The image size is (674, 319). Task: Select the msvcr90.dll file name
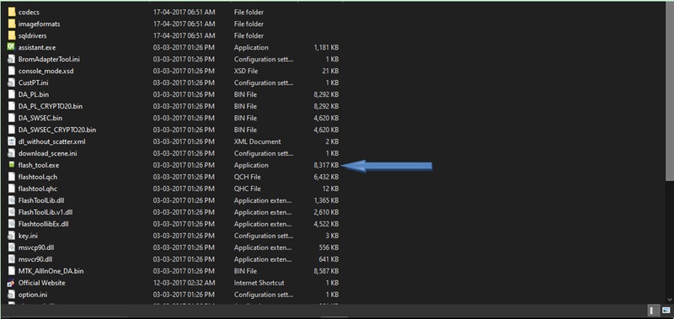point(35,259)
